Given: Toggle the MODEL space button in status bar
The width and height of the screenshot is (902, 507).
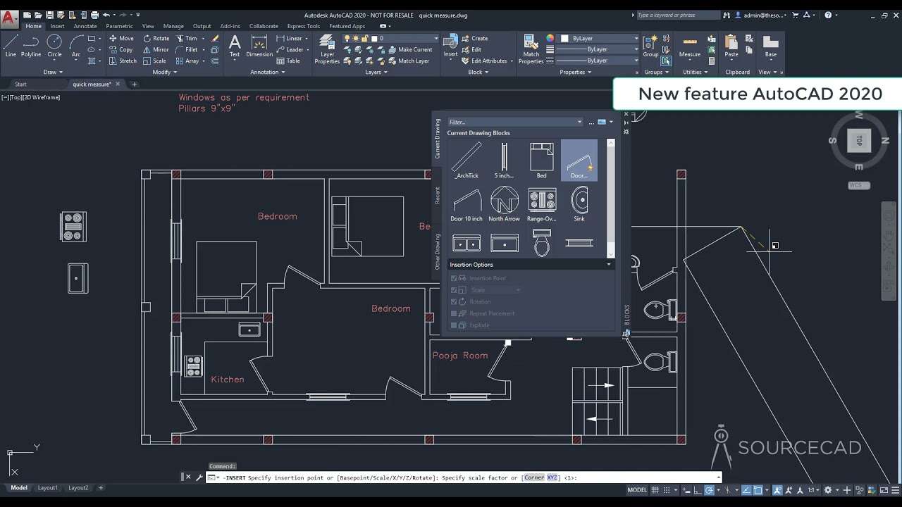Looking at the screenshot, I should tap(637, 490).
